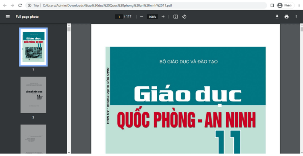303x156 pixels.
Task: View site info icon beside Tệp
Action: 29,5
